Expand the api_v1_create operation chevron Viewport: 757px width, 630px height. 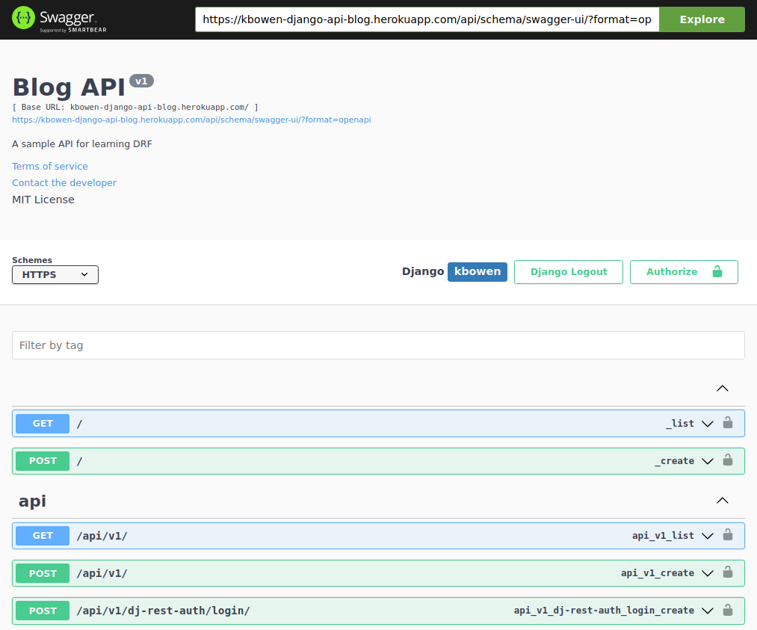[707, 573]
